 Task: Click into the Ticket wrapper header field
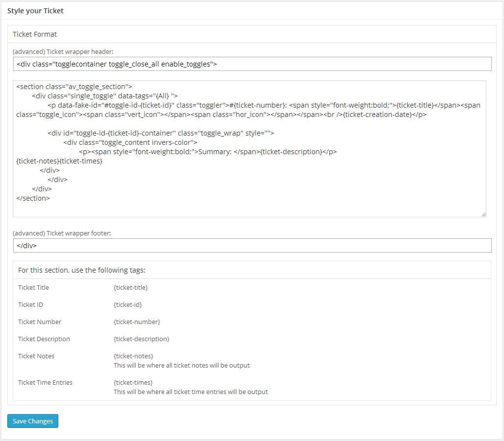(x=252, y=64)
